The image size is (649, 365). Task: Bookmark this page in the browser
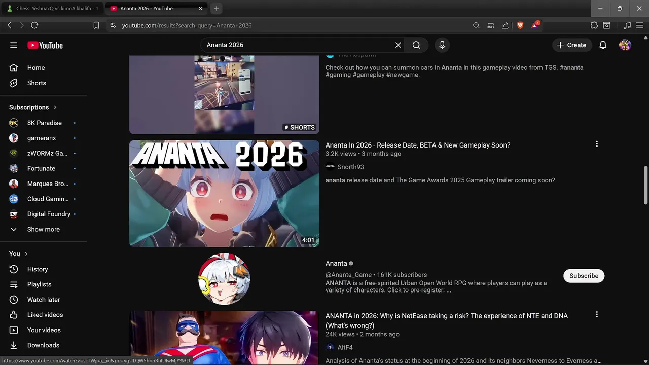click(x=96, y=25)
